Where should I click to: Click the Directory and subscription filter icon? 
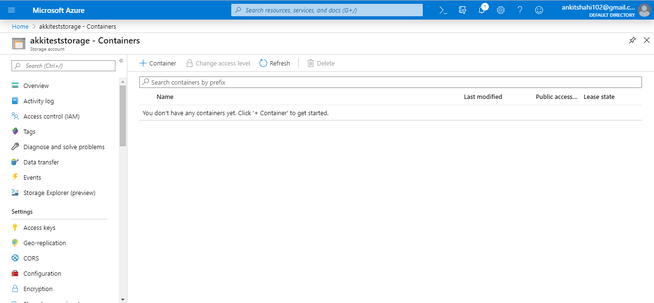462,10
